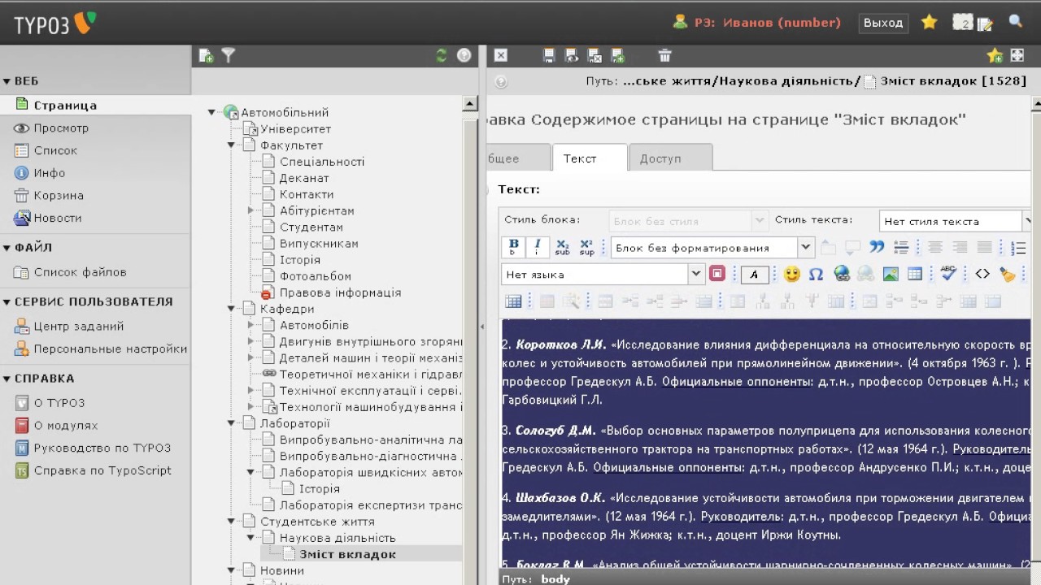Delete the content element via trash icon
The height and width of the screenshot is (585, 1041).
(x=664, y=55)
